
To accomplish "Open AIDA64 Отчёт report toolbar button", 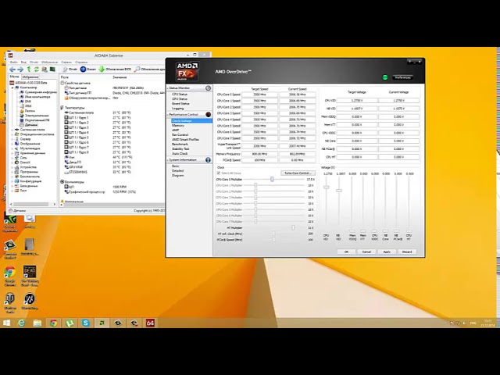I will (70, 70).
